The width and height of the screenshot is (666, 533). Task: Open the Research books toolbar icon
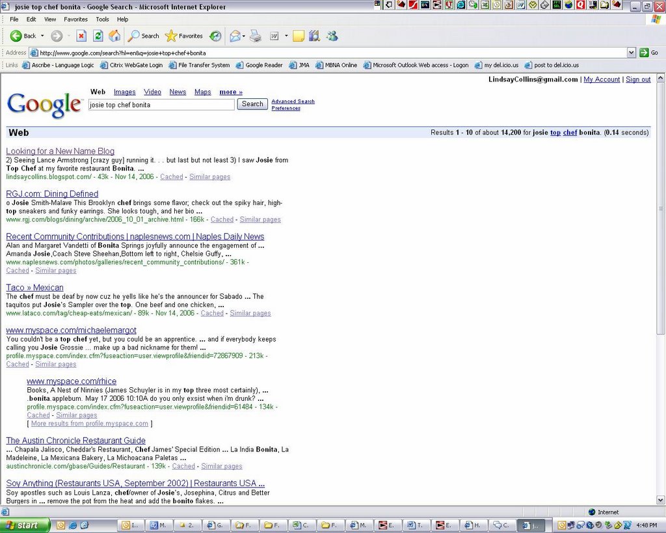pyautogui.click(x=314, y=36)
